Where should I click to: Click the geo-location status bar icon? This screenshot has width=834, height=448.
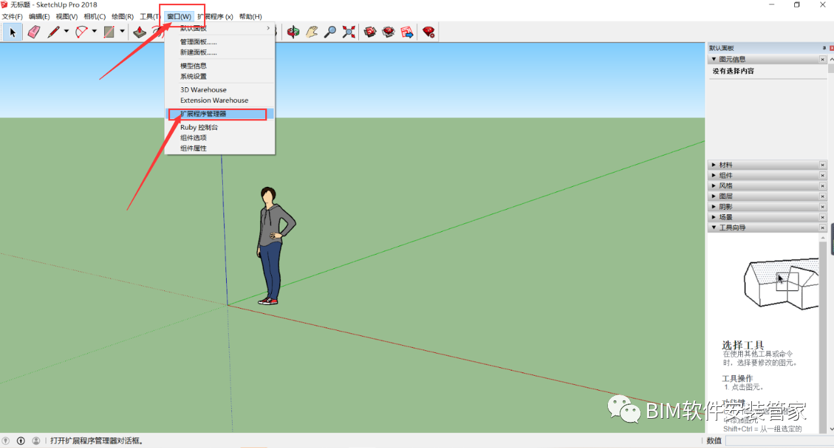coord(7,441)
